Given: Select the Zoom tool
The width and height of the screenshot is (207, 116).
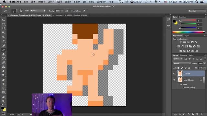Looking at the screenshot, I should pos(4,101).
